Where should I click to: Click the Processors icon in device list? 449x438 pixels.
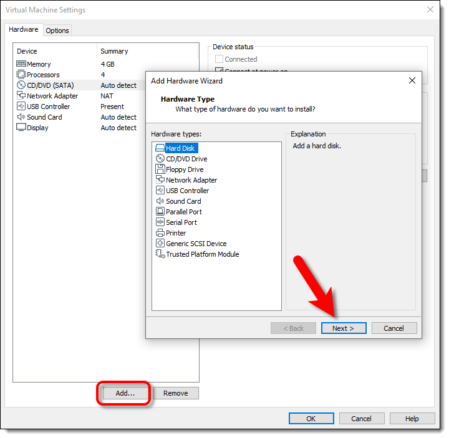(x=21, y=74)
